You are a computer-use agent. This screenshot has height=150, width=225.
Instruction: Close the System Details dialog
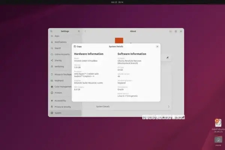pos(157,46)
